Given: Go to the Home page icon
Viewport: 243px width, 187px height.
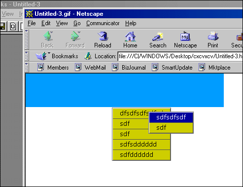Looking at the screenshot, I should pos(130,37).
